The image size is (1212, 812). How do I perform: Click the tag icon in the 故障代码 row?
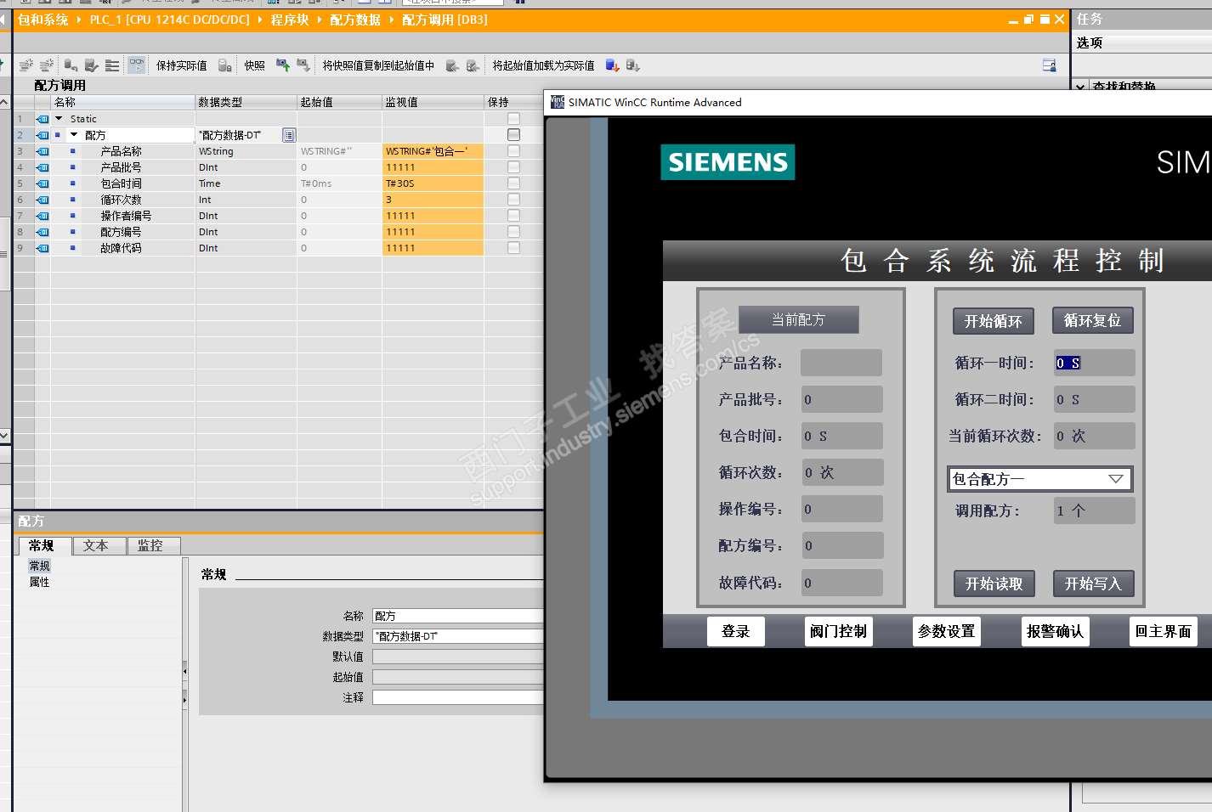(x=42, y=248)
